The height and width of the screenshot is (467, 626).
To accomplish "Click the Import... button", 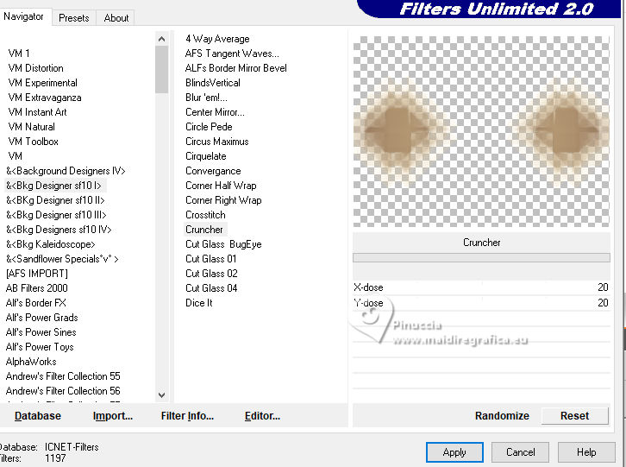I will tap(113, 416).
